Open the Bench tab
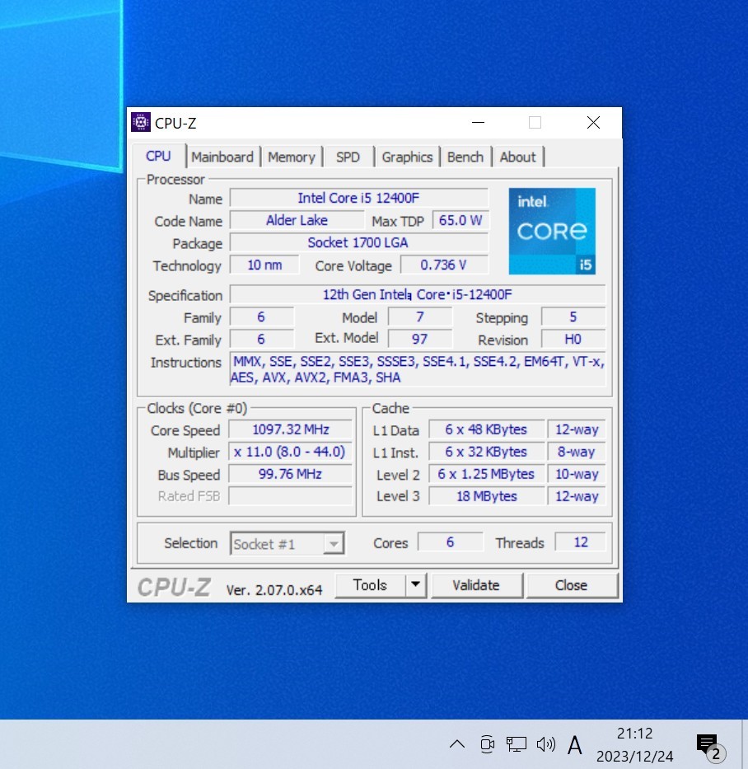748x769 pixels. (x=465, y=157)
